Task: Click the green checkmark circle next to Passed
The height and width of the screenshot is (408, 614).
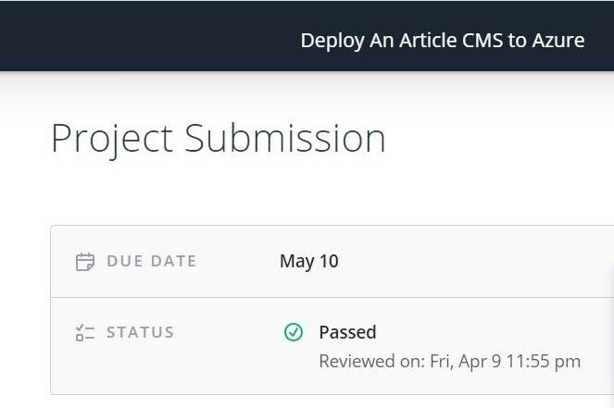Action: click(294, 332)
